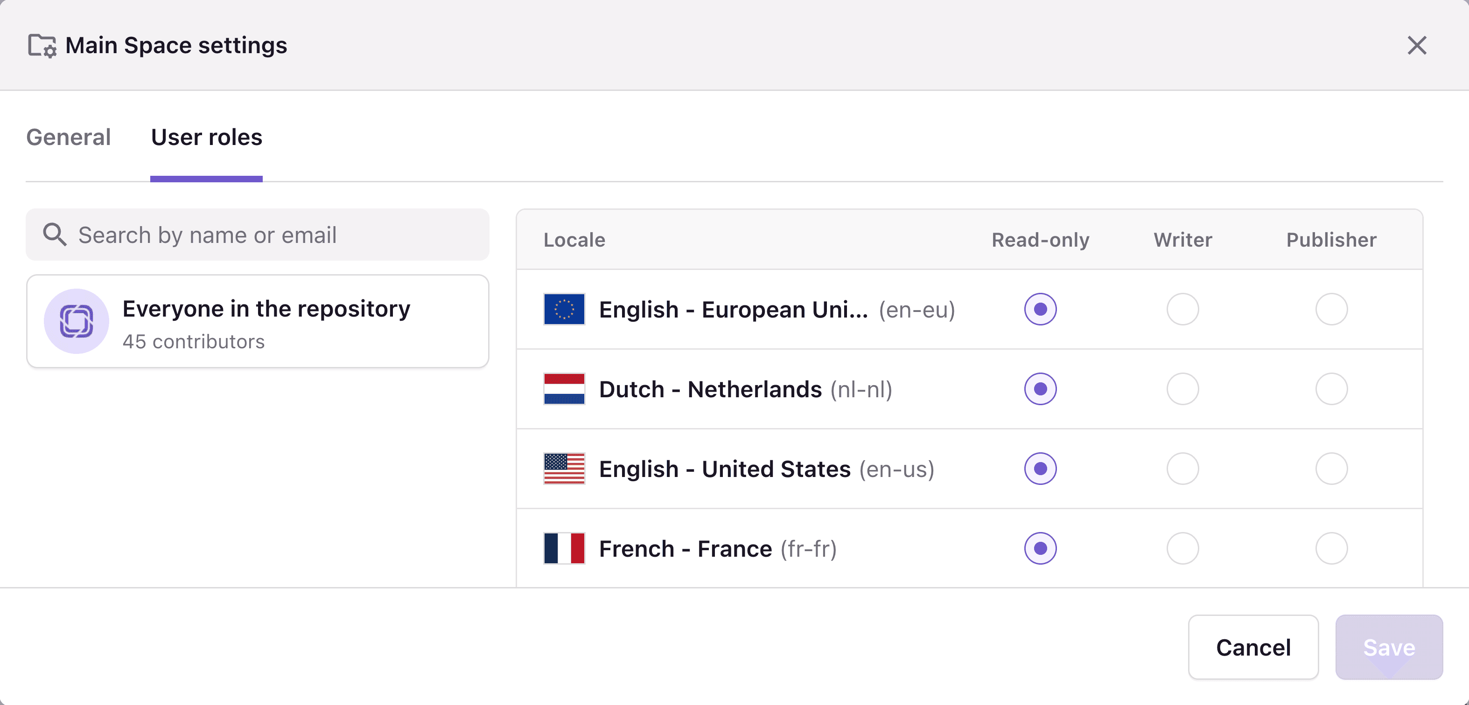Select Read-only role for Dutch - Netherlands
Image resolution: width=1469 pixels, height=705 pixels.
(1041, 389)
